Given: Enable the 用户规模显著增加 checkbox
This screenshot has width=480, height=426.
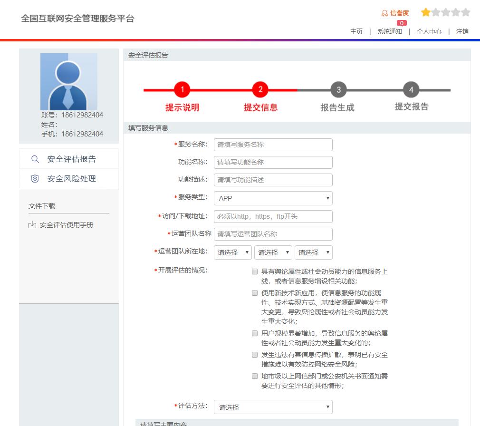Looking at the screenshot, I should tap(254, 333).
